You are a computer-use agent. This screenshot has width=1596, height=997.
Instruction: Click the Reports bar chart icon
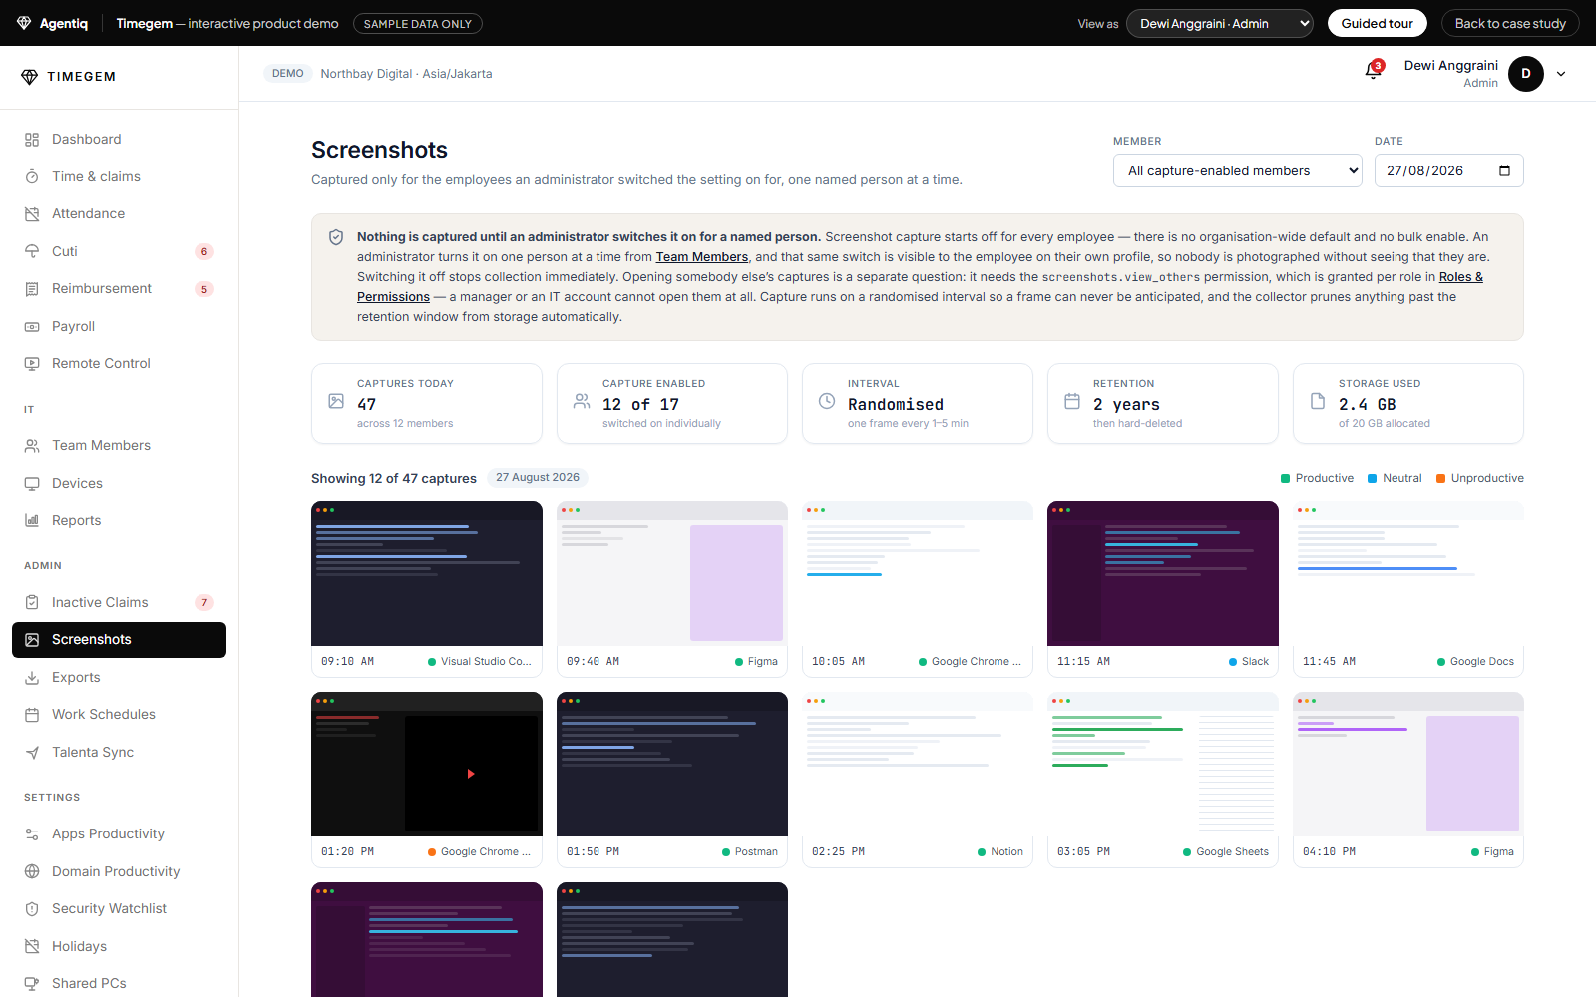coord(32,520)
